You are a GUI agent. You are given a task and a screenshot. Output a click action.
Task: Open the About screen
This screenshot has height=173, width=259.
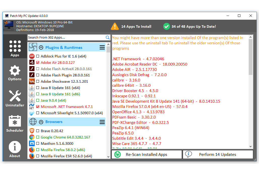tap(15, 149)
